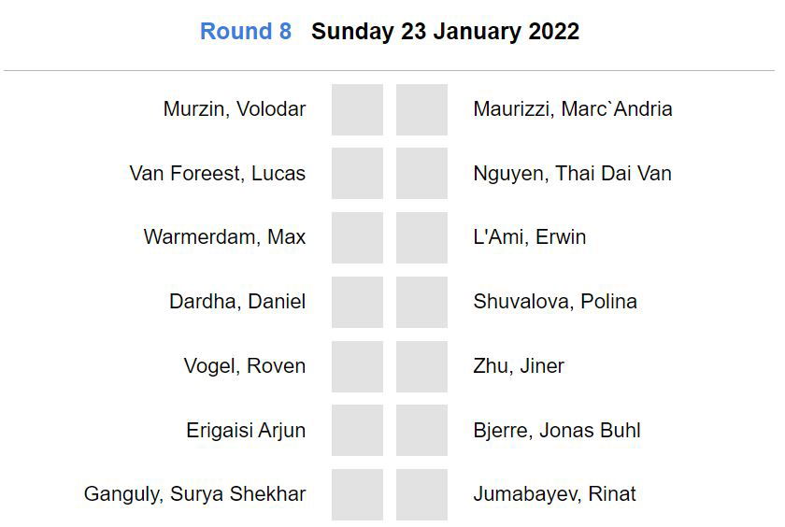Screen dimensions: 785x527
Task: Click player name Maurizzi, Marc`Andria
Action: [573, 108]
